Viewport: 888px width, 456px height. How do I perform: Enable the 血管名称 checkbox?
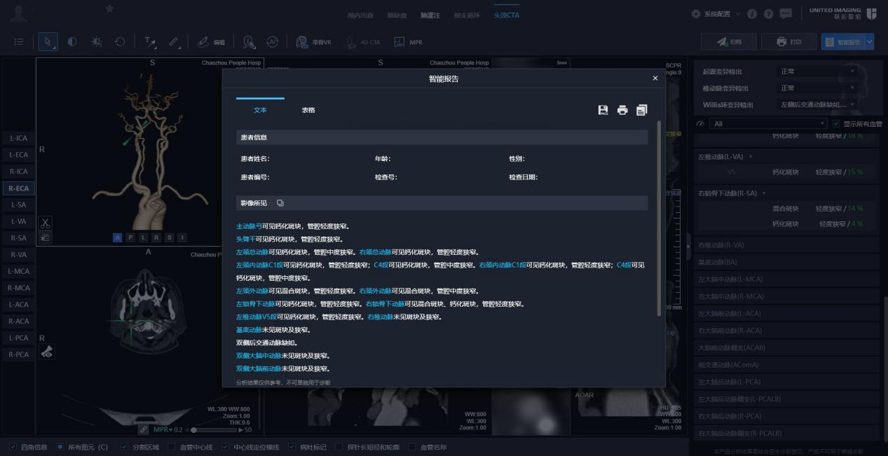pos(412,447)
